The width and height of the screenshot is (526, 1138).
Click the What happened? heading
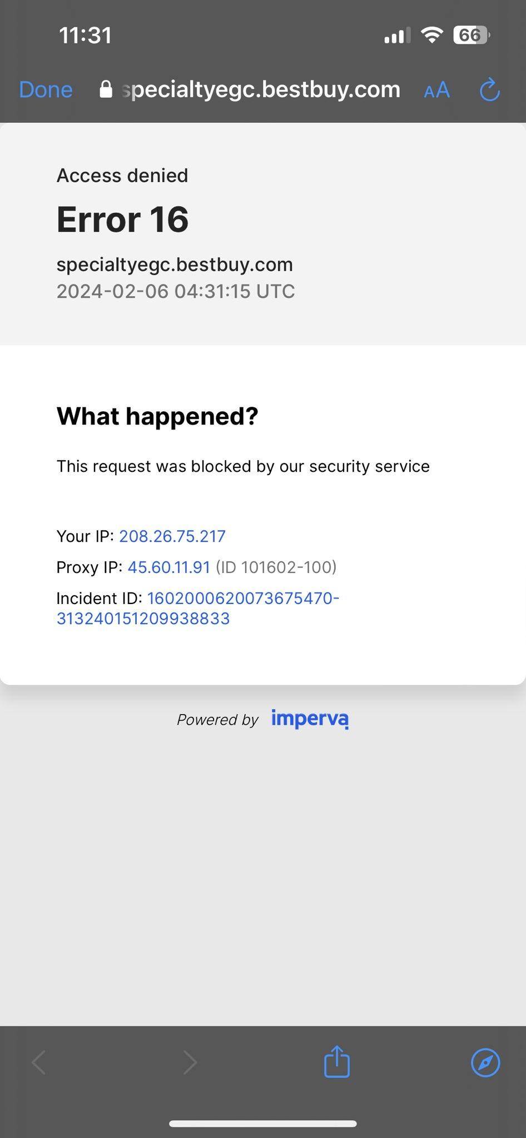click(x=157, y=416)
